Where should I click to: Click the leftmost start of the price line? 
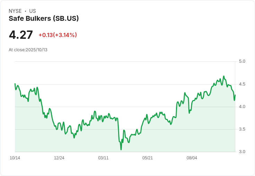15,84
